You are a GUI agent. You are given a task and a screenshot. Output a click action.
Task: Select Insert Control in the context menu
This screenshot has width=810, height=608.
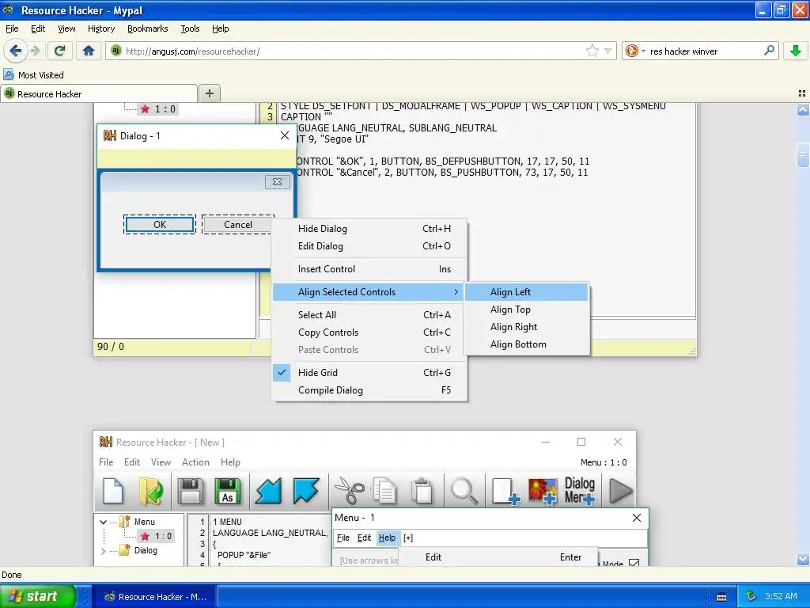pyautogui.click(x=369, y=269)
